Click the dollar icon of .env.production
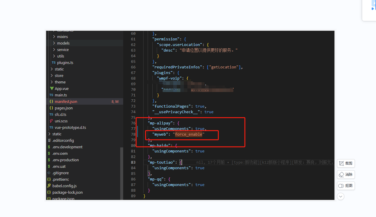The height and width of the screenshot is (217, 376). (49, 160)
